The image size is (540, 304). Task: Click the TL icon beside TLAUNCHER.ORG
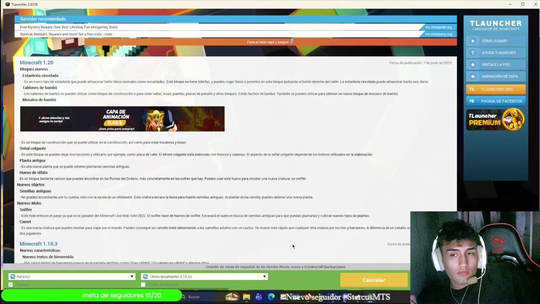[472, 90]
